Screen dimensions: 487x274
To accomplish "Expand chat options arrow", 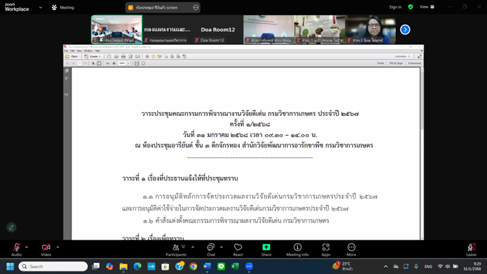I will tap(221, 247).
